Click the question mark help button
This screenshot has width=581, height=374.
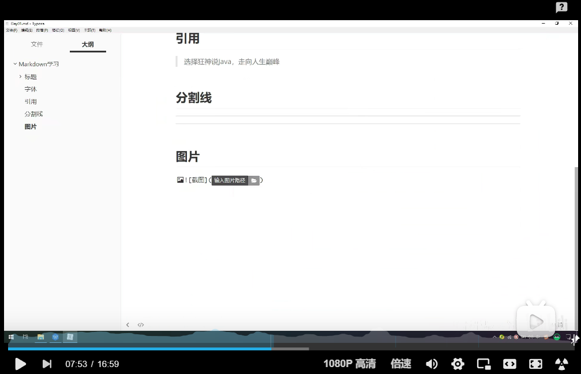click(x=561, y=7)
